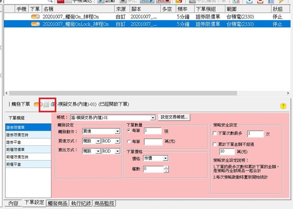293x209 pixels.
Task: Switch to the 觸發商品 tab
Action: coord(58,203)
